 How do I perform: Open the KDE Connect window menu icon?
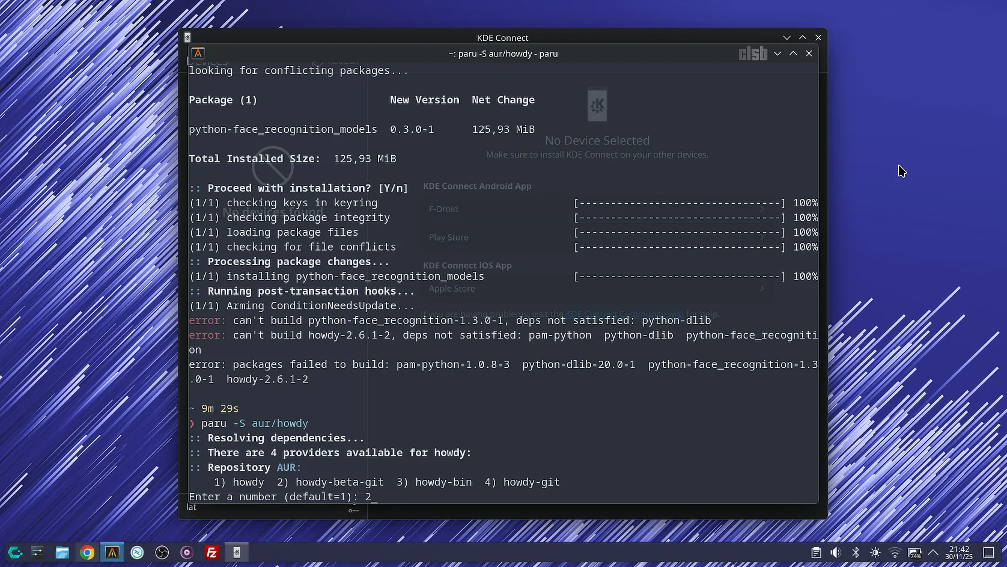pos(187,37)
